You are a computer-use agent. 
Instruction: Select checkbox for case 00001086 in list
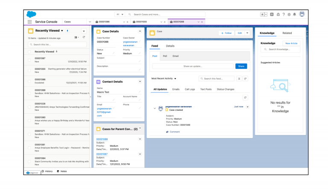tap(29, 81)
